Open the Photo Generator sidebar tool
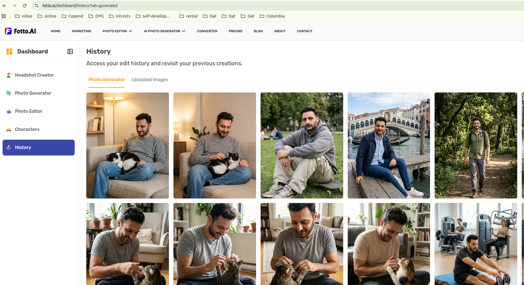The width and height of the screenshot is (524, 285). 33,93
